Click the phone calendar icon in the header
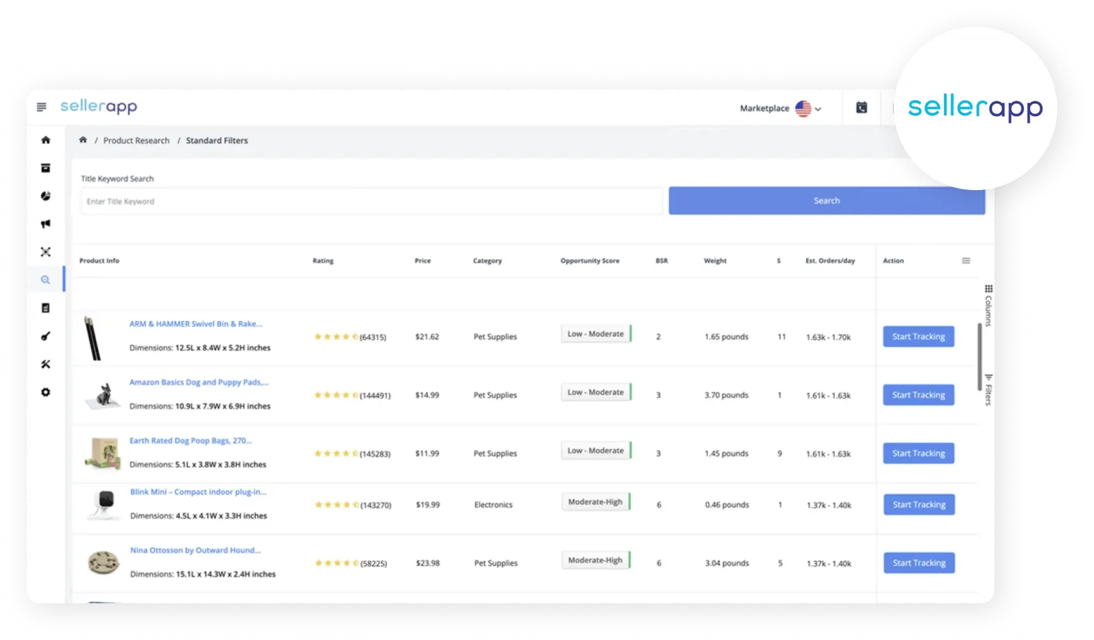The height and width of the screenshot is (640, 1094). pyautogui.click(x=862, y=108)
